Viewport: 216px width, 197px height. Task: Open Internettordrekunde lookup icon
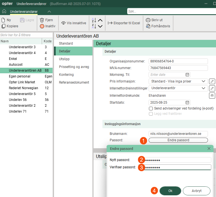point(212,96)
